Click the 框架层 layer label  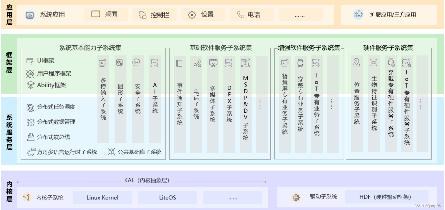point(9,62)
